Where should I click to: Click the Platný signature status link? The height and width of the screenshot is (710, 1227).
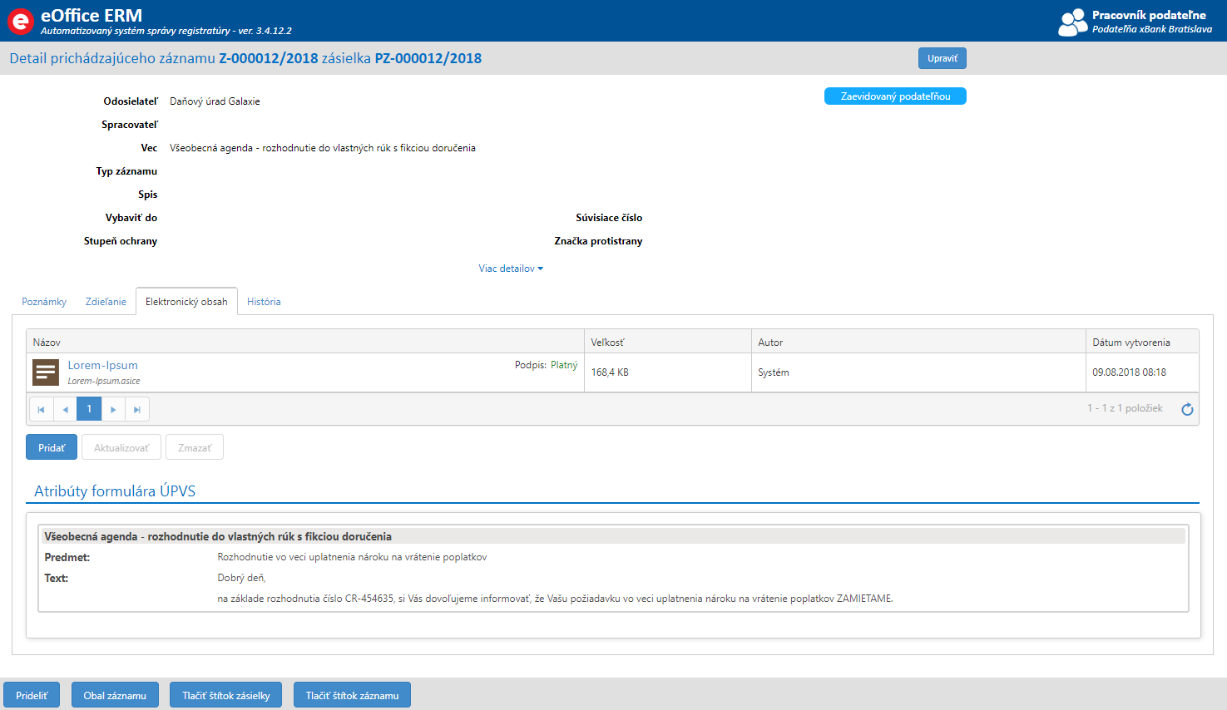pyautogui.click(x=564, y=365)
